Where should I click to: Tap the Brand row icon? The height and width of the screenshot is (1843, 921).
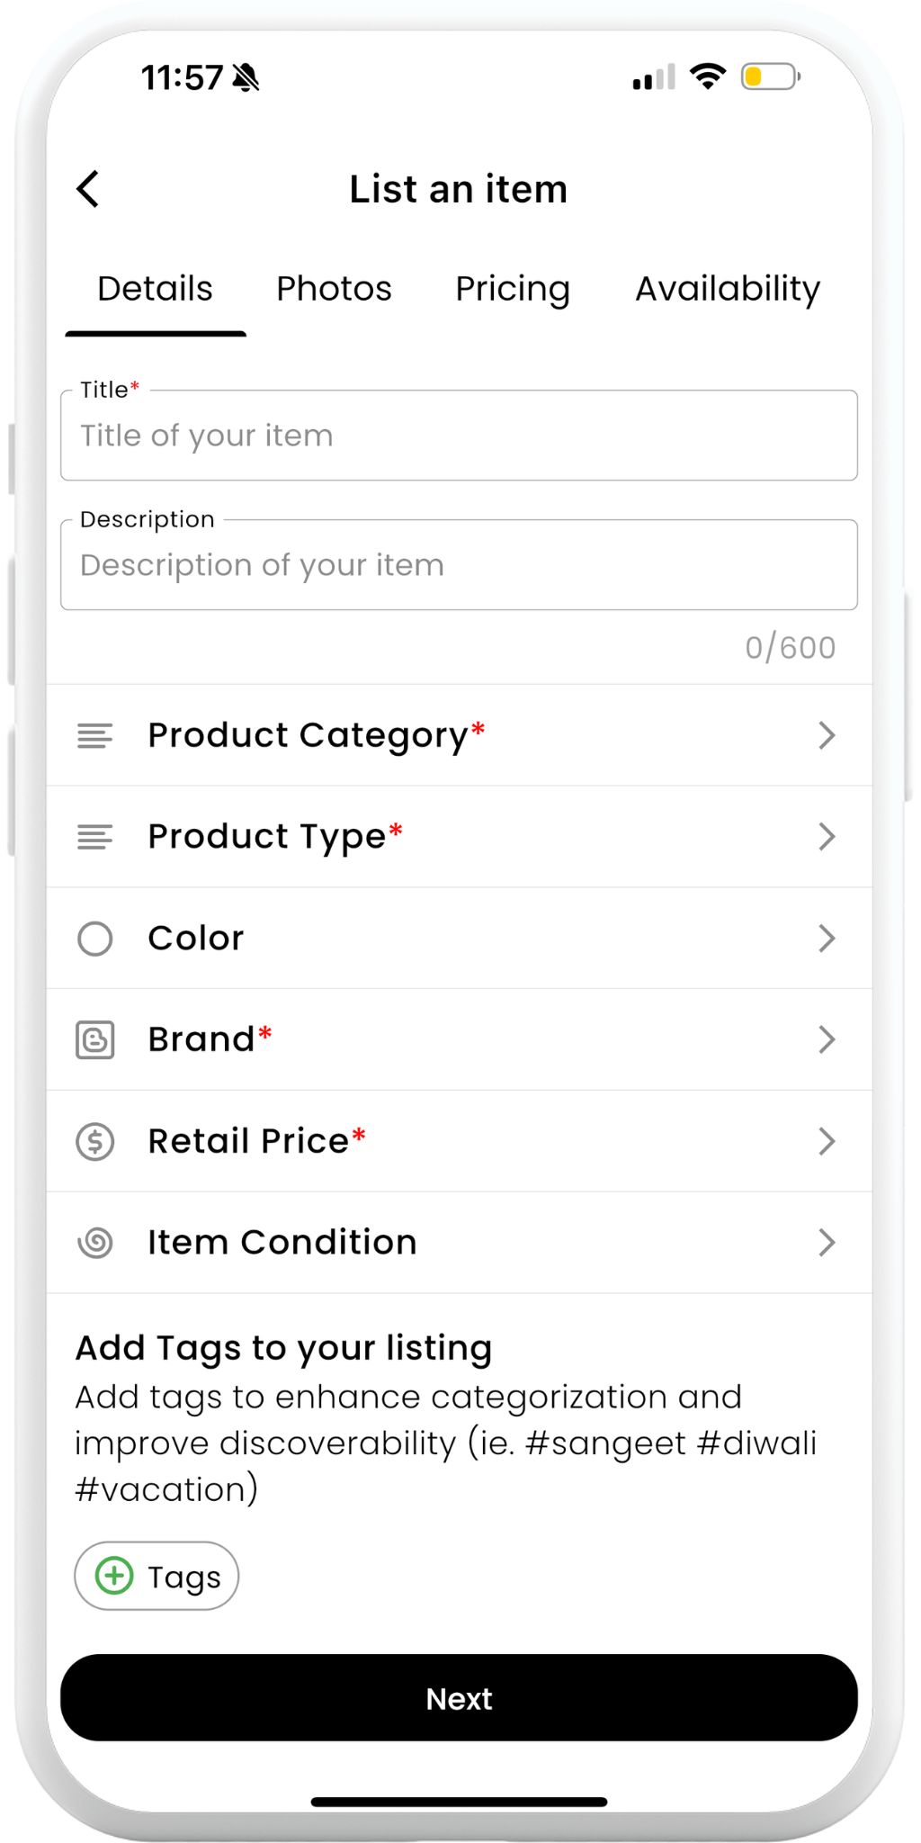pos(94,1040)
